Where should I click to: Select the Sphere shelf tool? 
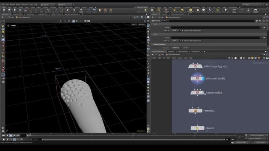pos(9,10)
